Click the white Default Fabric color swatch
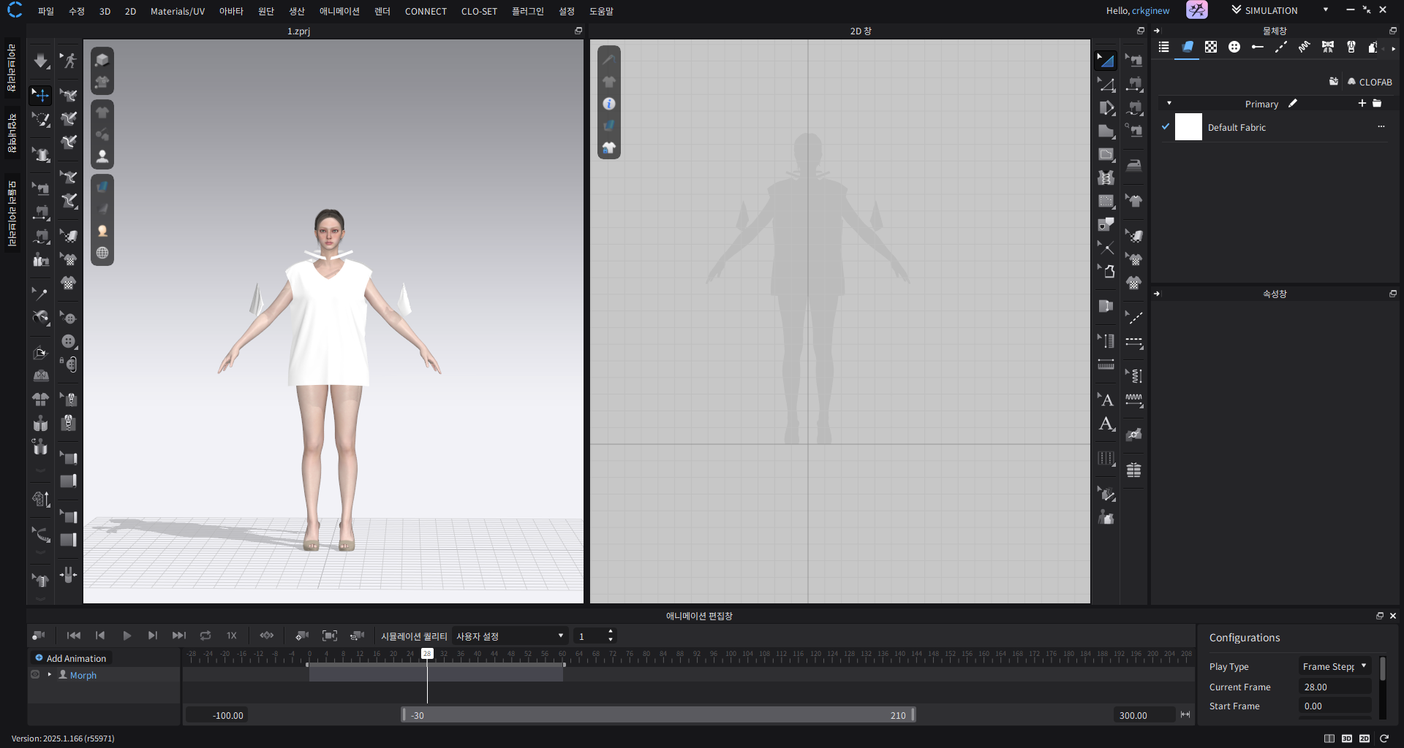The width and height of the screenshot is (1404, 748). pyautogui.click(x=1188, y=127)
